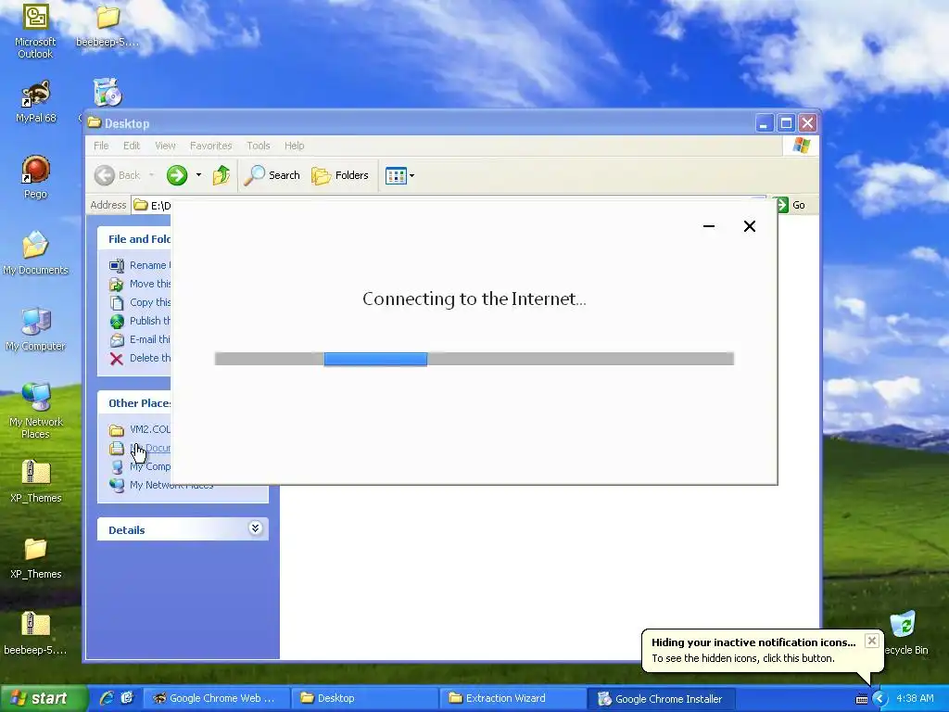The width and height of the screenshot is (949, 712).
Task: Open the Help menu
Action: [294, 146]
